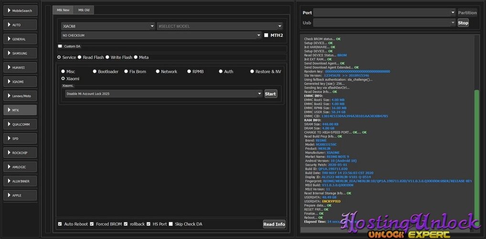The width and height of the screenshot is (486, 239).
Task: Open the Usb dropdown
Action: [x=384, y=22]
